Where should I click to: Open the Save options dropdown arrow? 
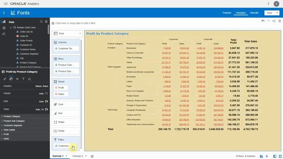click(277, 13)
